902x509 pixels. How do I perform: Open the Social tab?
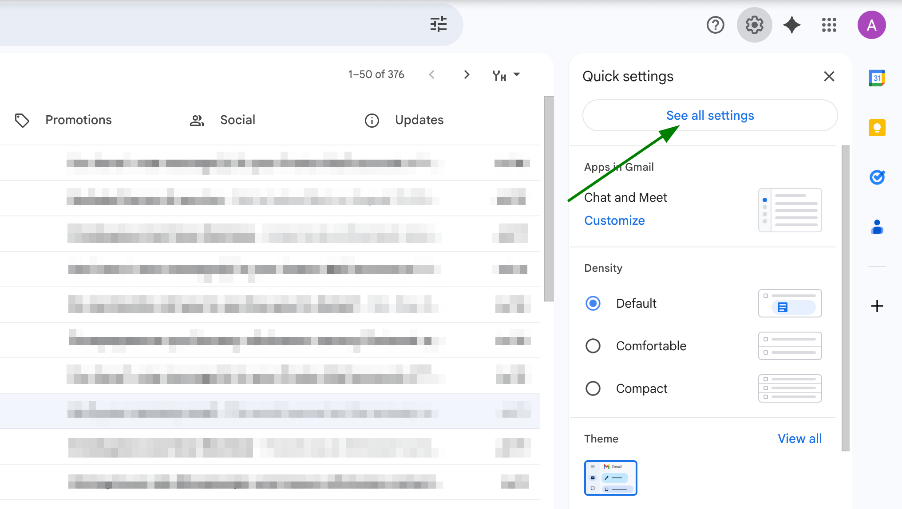tap(237, 120)
